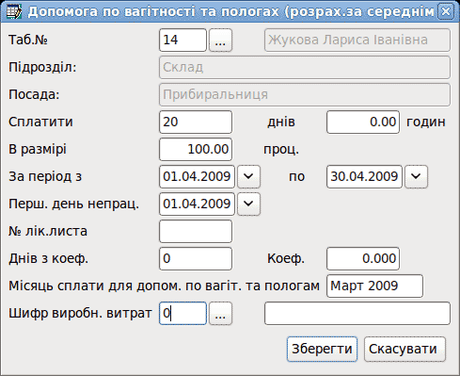Expand the period end date 30.04.2009 dropdown

coord(416,176)
